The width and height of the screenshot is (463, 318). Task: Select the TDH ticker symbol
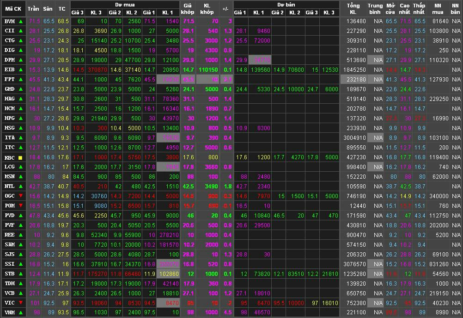10,283
